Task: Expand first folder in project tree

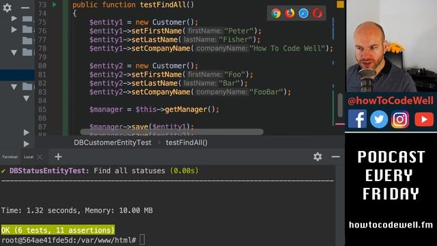Action: pos(14,18)
